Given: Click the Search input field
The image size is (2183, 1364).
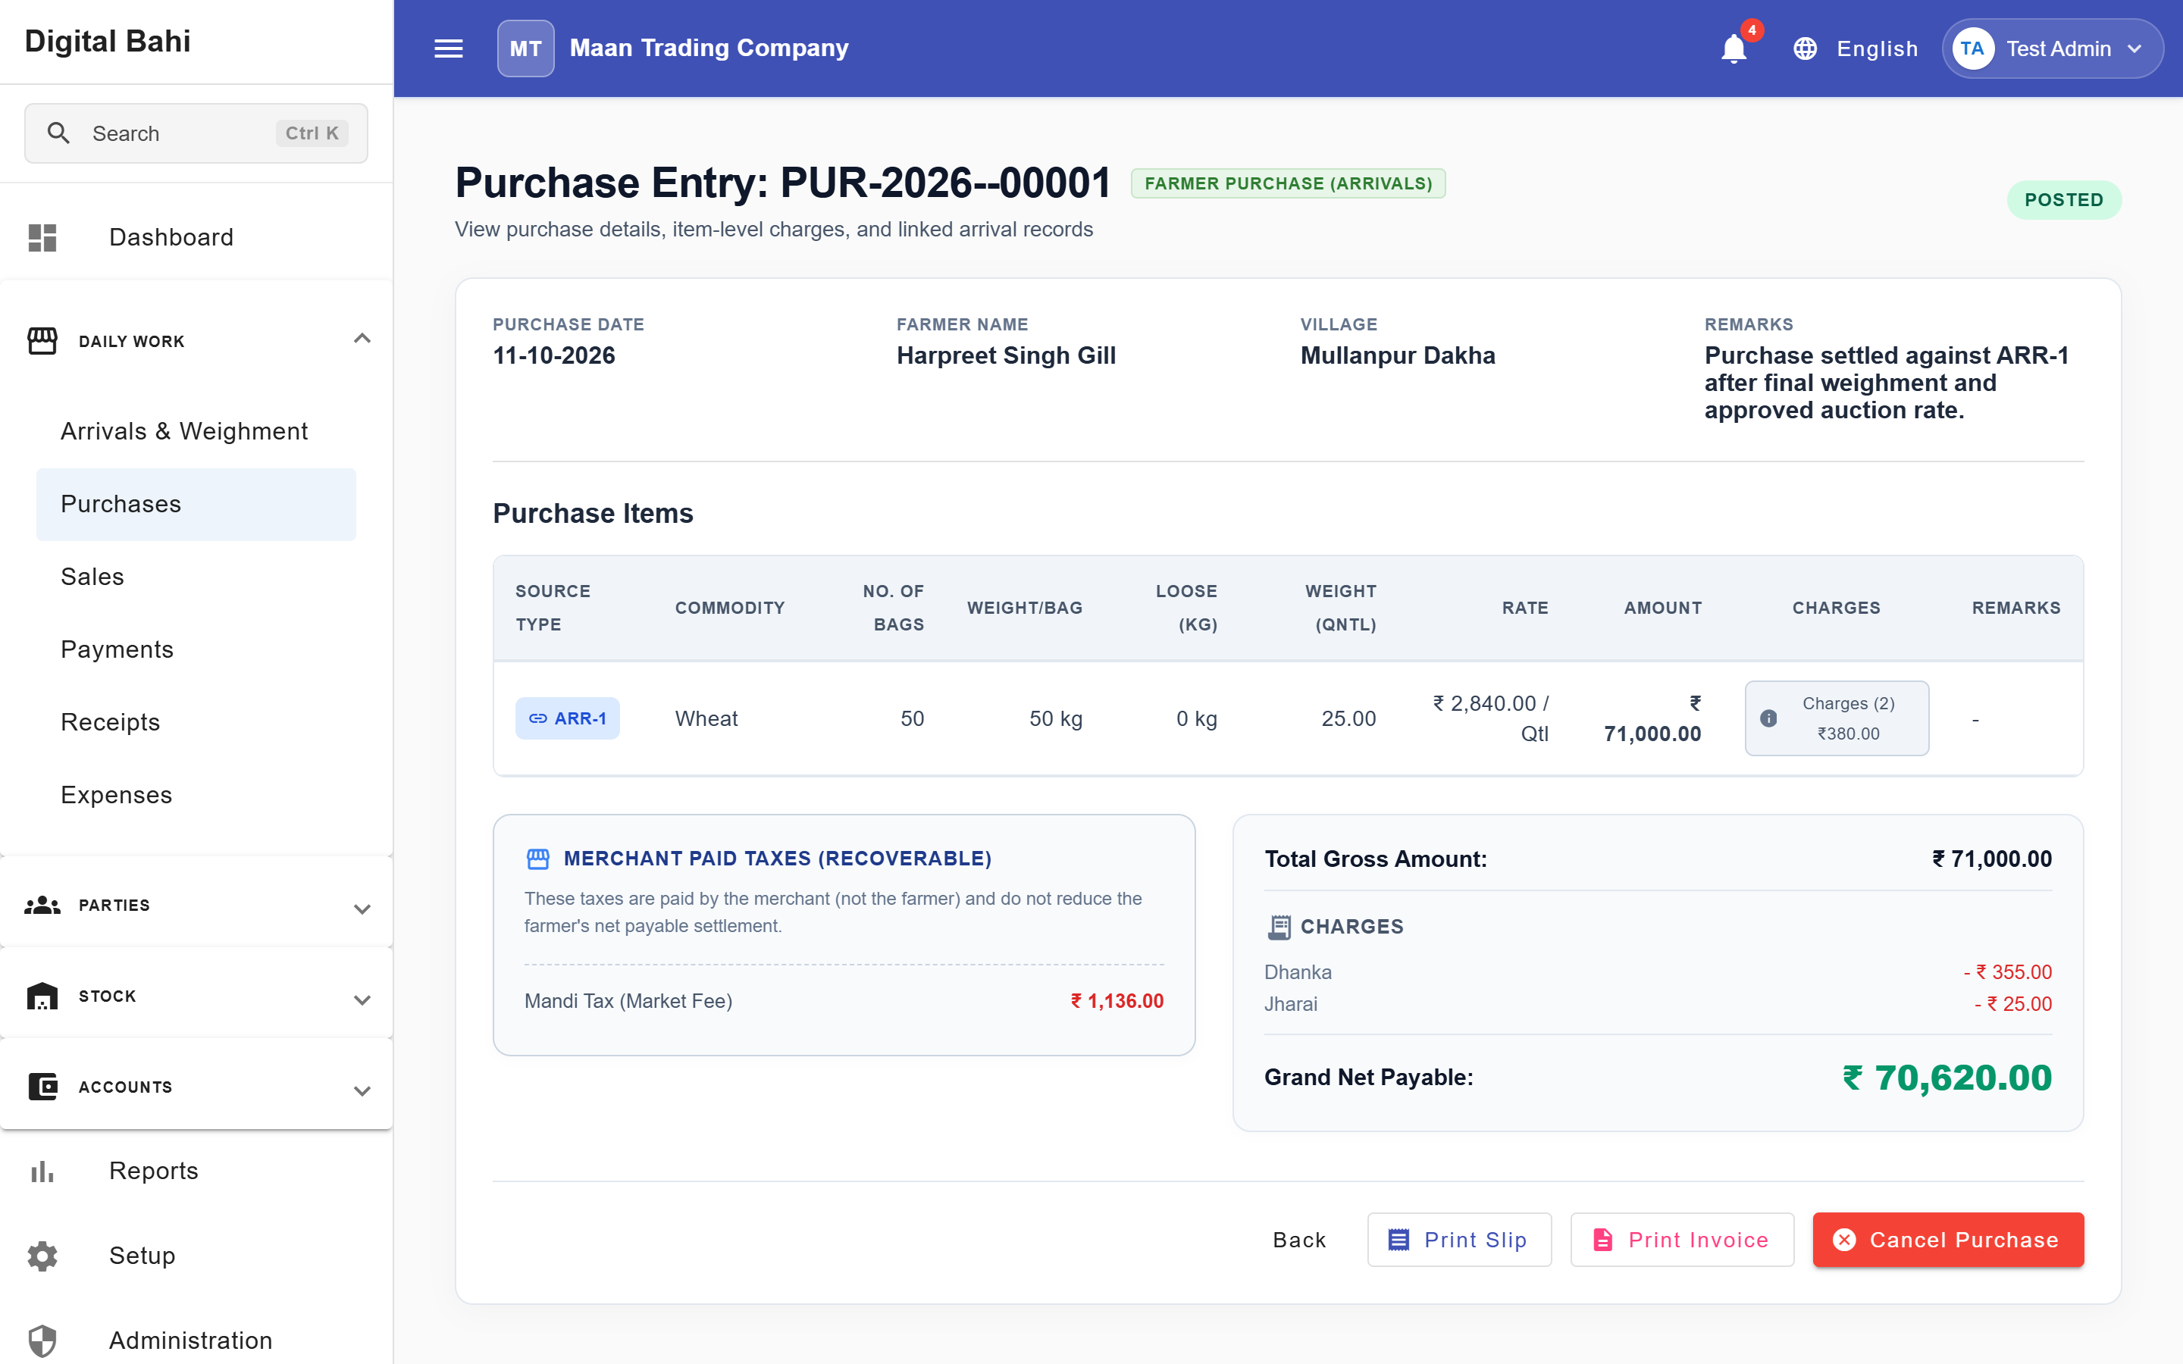Looking at the screenshot, I should coord(196,133).
